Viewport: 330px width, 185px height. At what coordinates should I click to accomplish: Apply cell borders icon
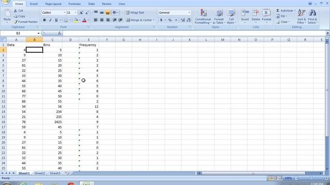pos(66,20)
